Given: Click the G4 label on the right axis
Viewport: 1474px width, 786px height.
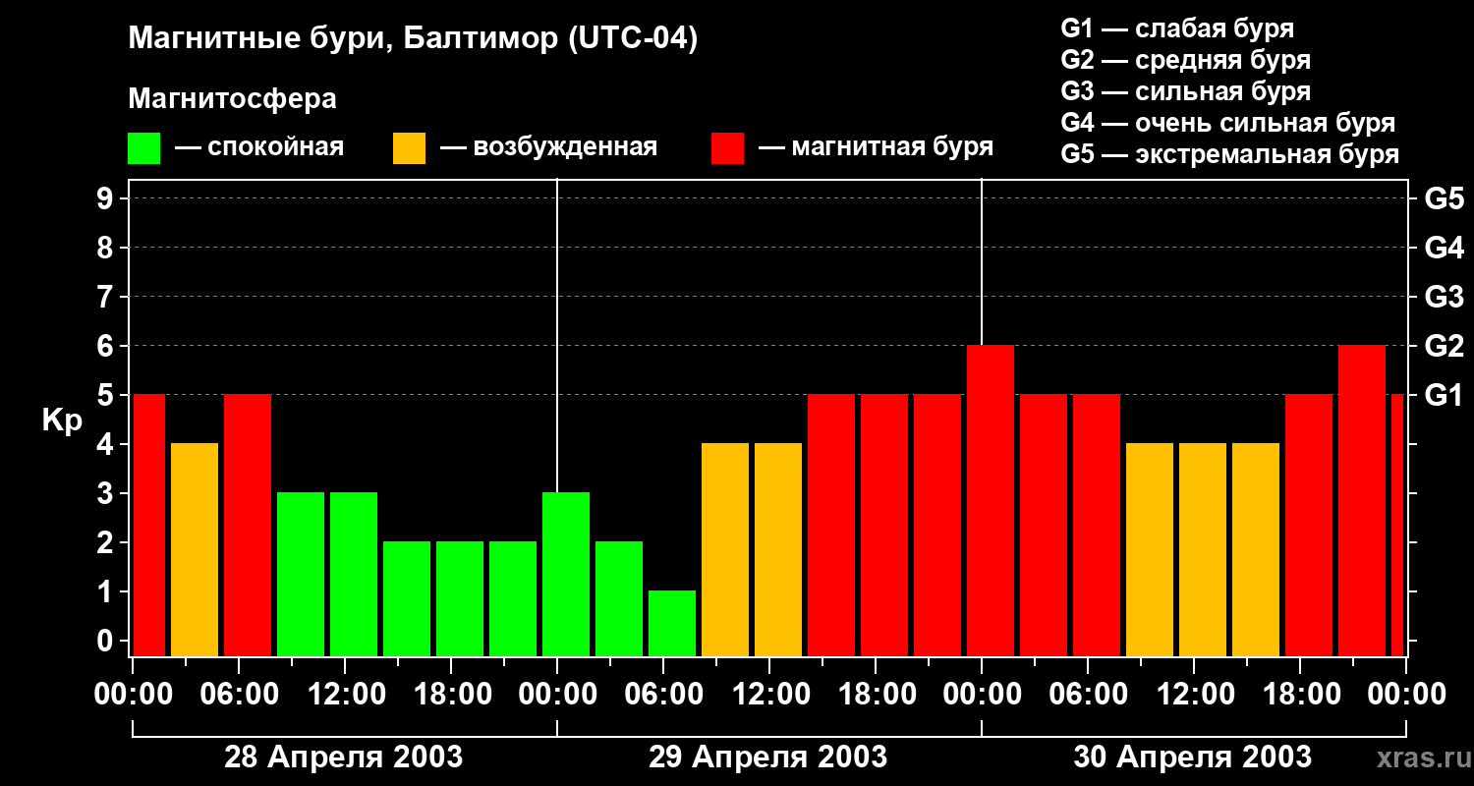Looking at the screenshot, I should coord(1444,248).
